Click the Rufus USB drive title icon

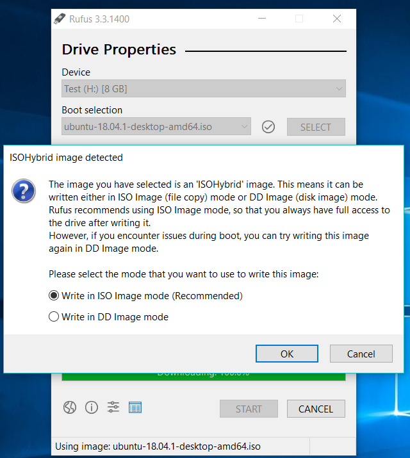(x=60, y=19)
